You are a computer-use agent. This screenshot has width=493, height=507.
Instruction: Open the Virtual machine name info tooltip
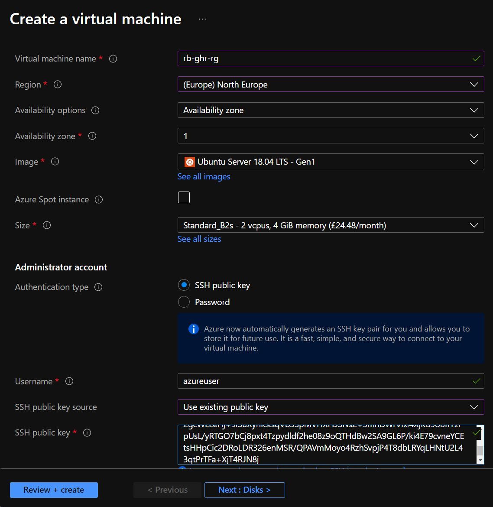[113, 58]
